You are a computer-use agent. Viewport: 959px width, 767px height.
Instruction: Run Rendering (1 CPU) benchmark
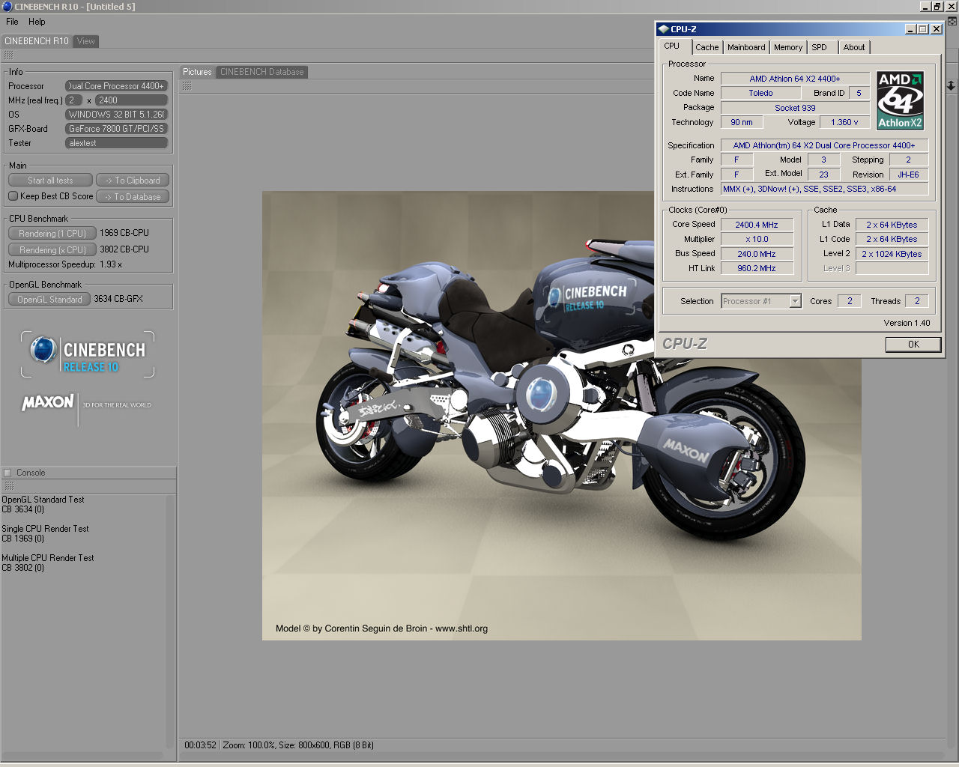(x=52, y=234)
